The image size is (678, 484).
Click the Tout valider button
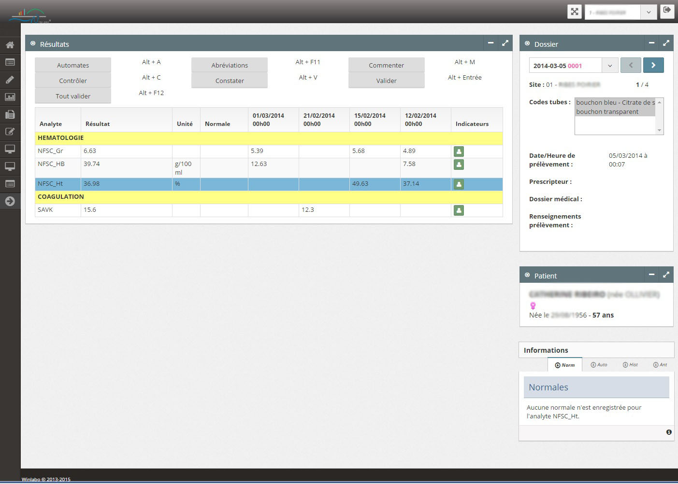coord(73,96)
